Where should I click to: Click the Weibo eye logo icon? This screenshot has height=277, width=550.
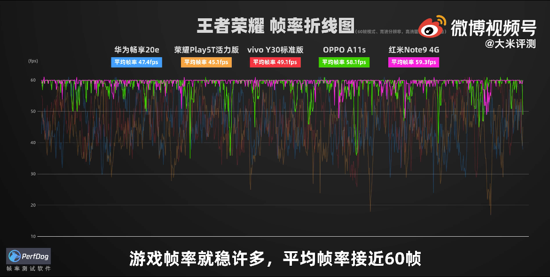pos(432,27)
